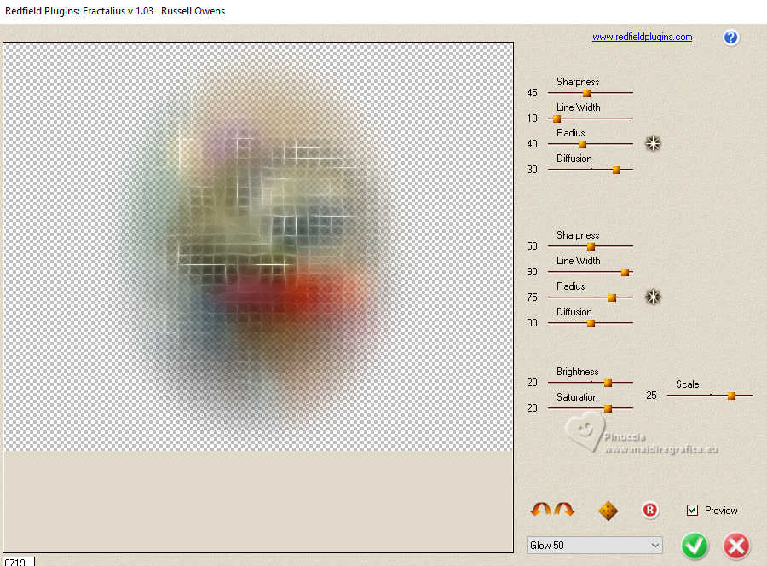Image resolution: width=767 pixels, height=566 pixels.
Task: Click the redo curved arrow icon
Action: (564, 511)
